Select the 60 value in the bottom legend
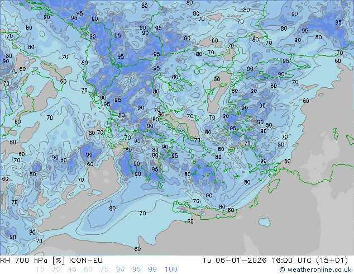 click(x=88, y=270)
